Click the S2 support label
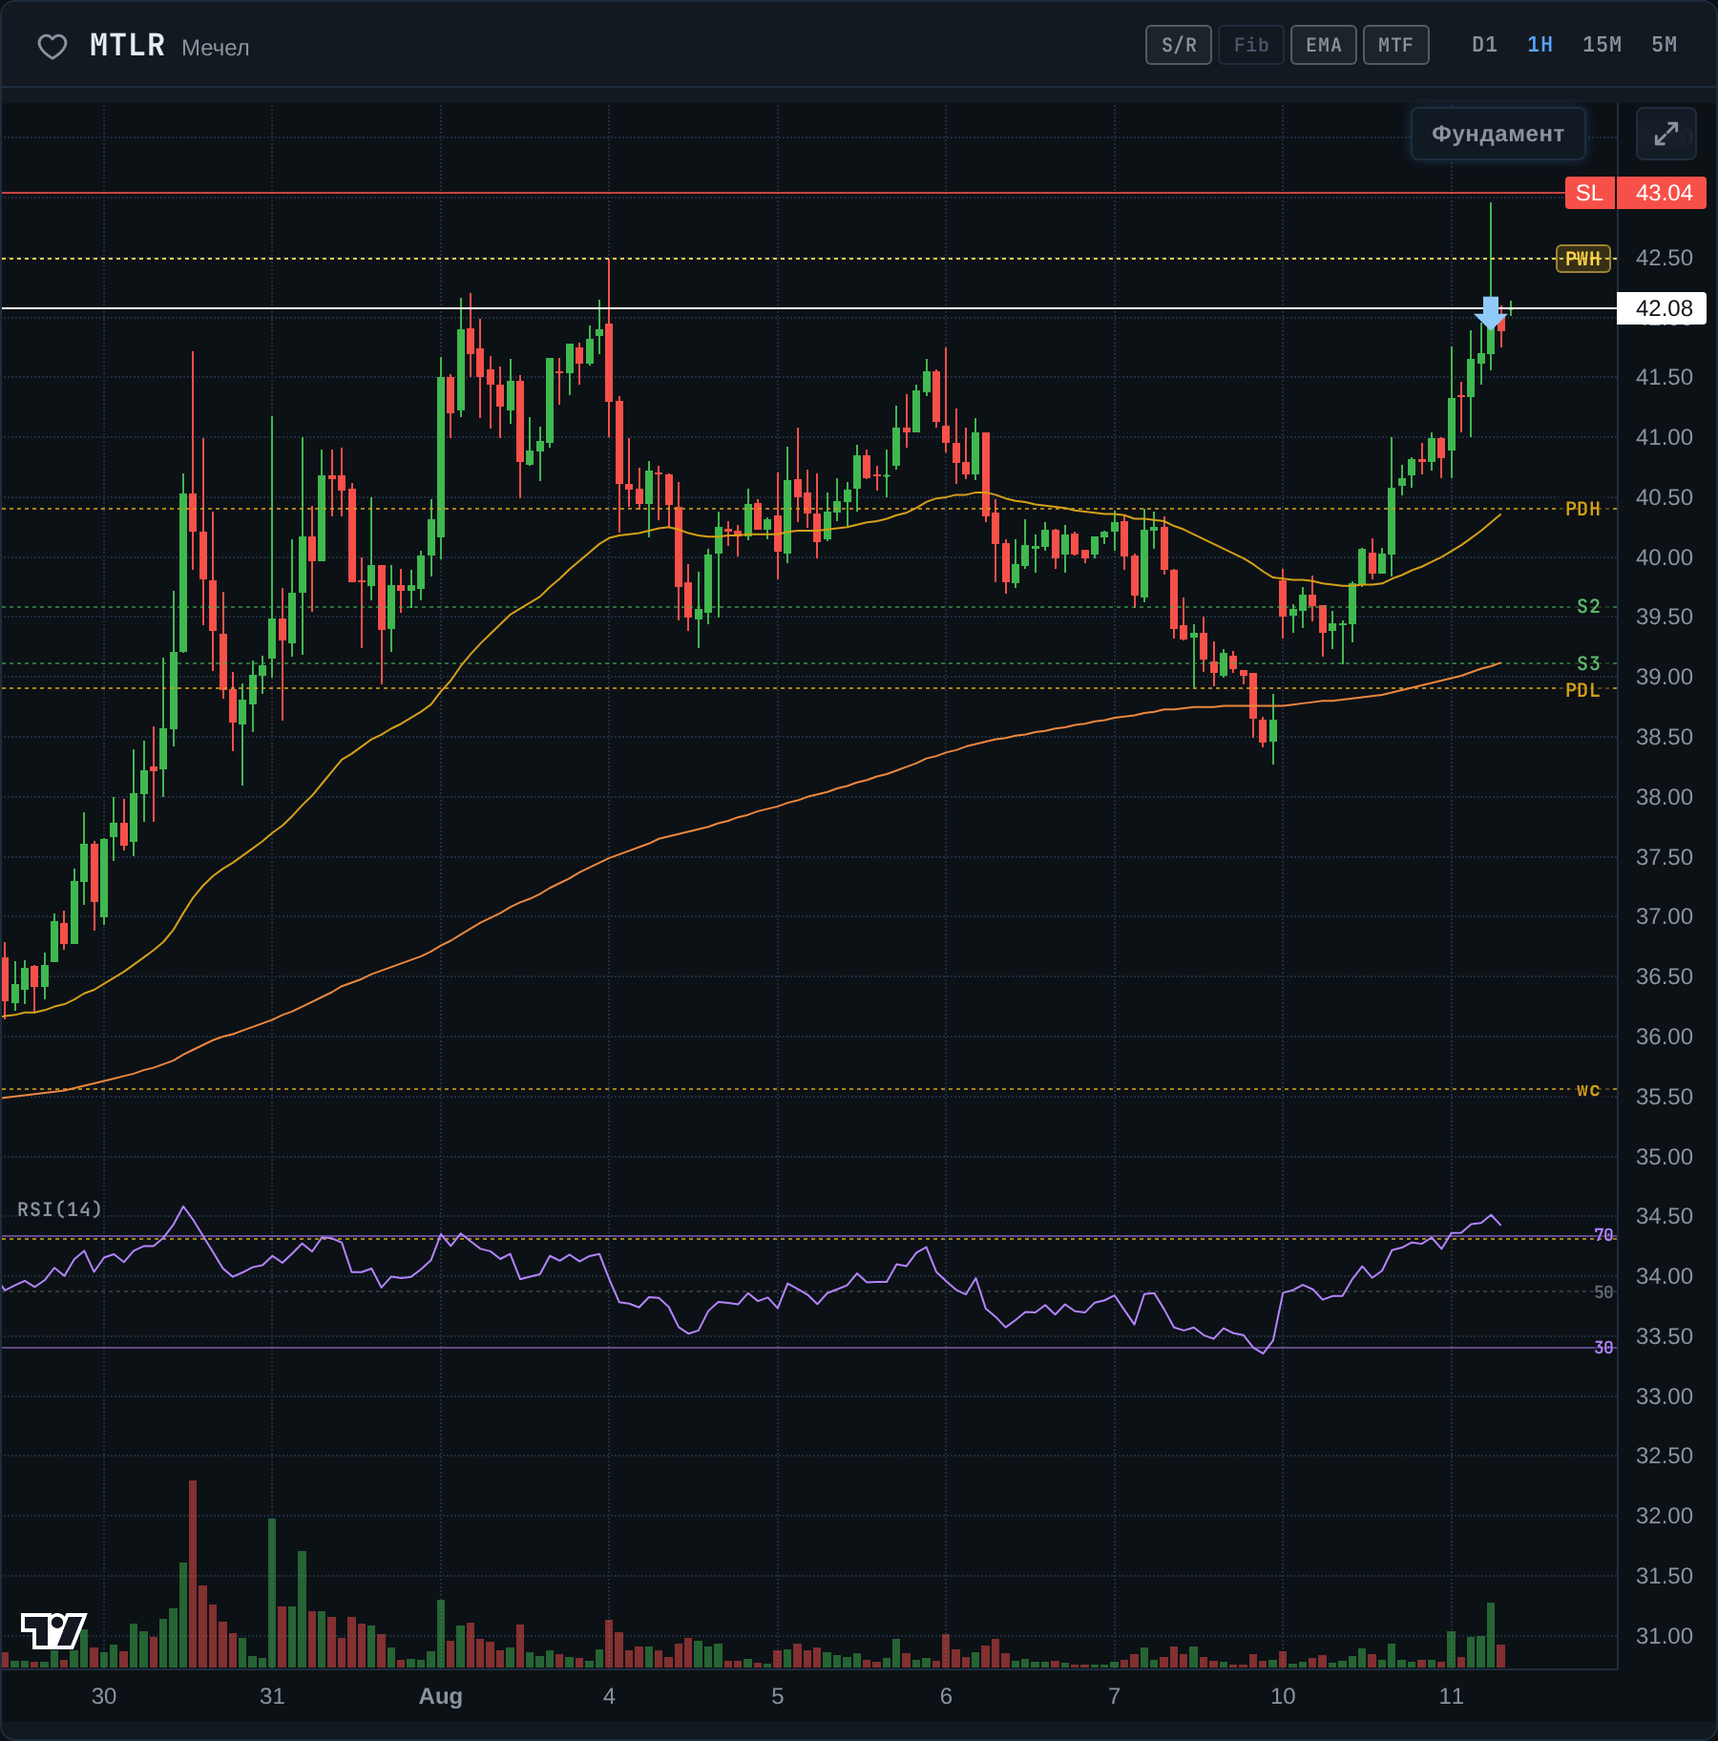Image resolution: width=1718 pixels, height=1741 pixels. pyautogui.click(x=1589, y=606)
